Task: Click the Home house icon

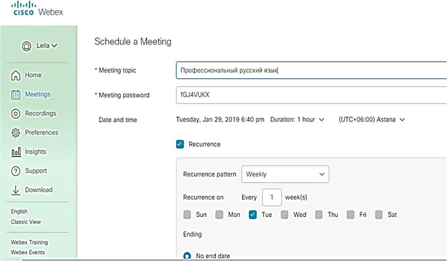Action: [x=15, y=75]
